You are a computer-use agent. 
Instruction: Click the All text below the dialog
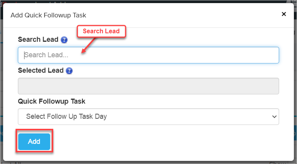coord(16,163)
